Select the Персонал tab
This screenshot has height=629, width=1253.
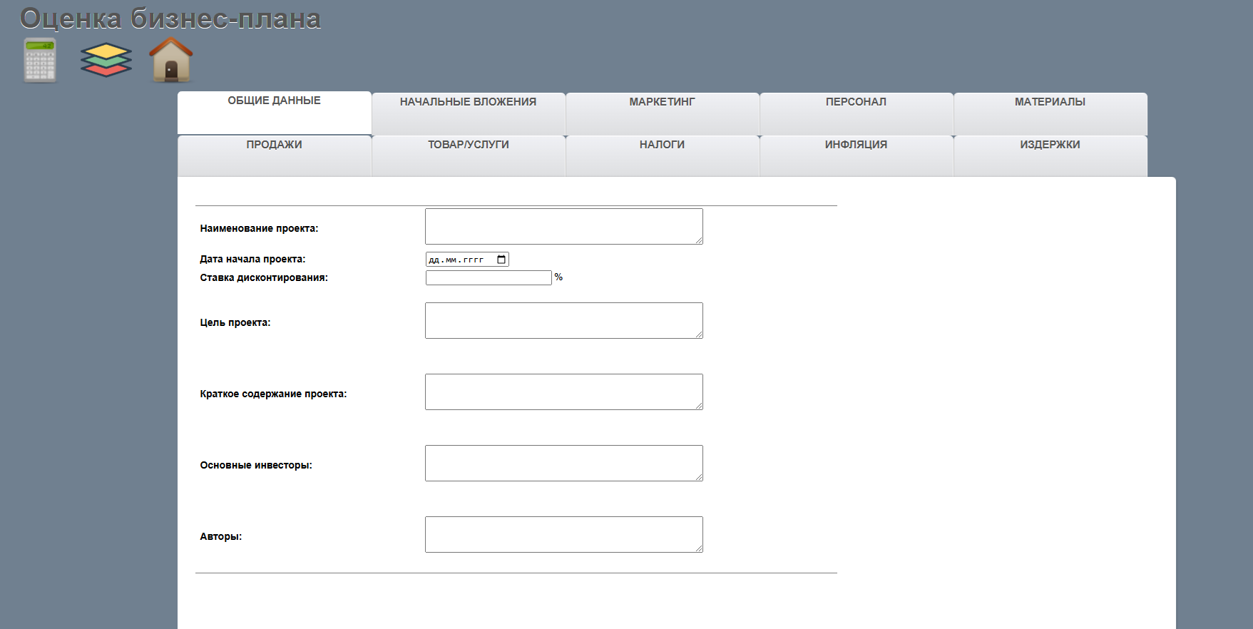(856, 102)
